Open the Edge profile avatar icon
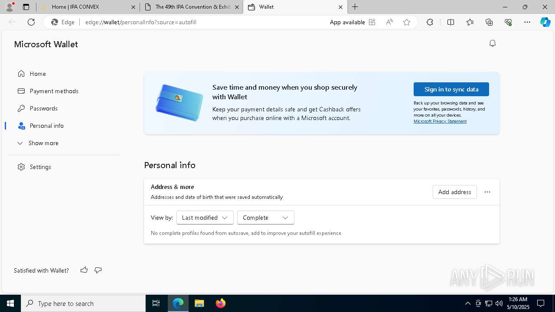 point(10,7)
